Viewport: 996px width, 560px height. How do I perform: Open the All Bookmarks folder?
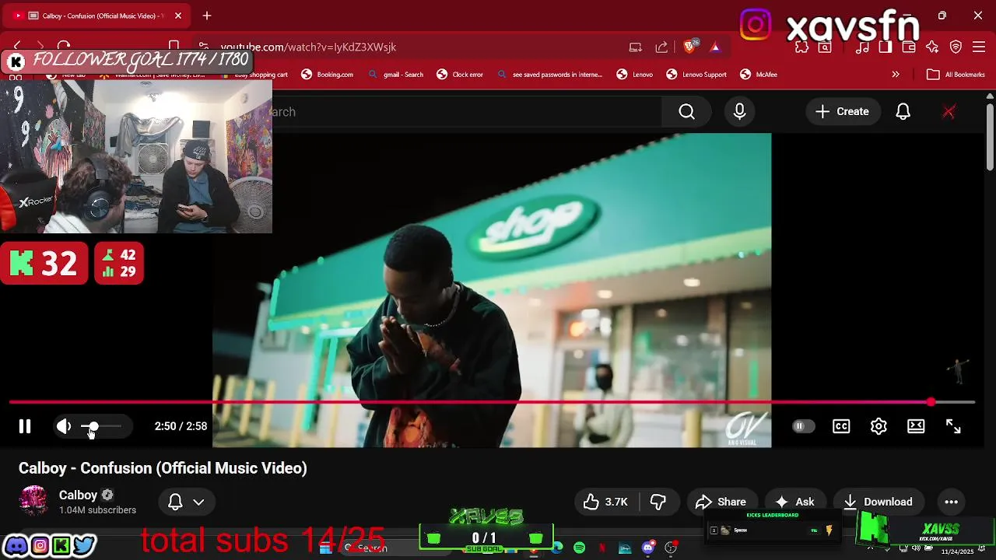click(x=956, y=75)
